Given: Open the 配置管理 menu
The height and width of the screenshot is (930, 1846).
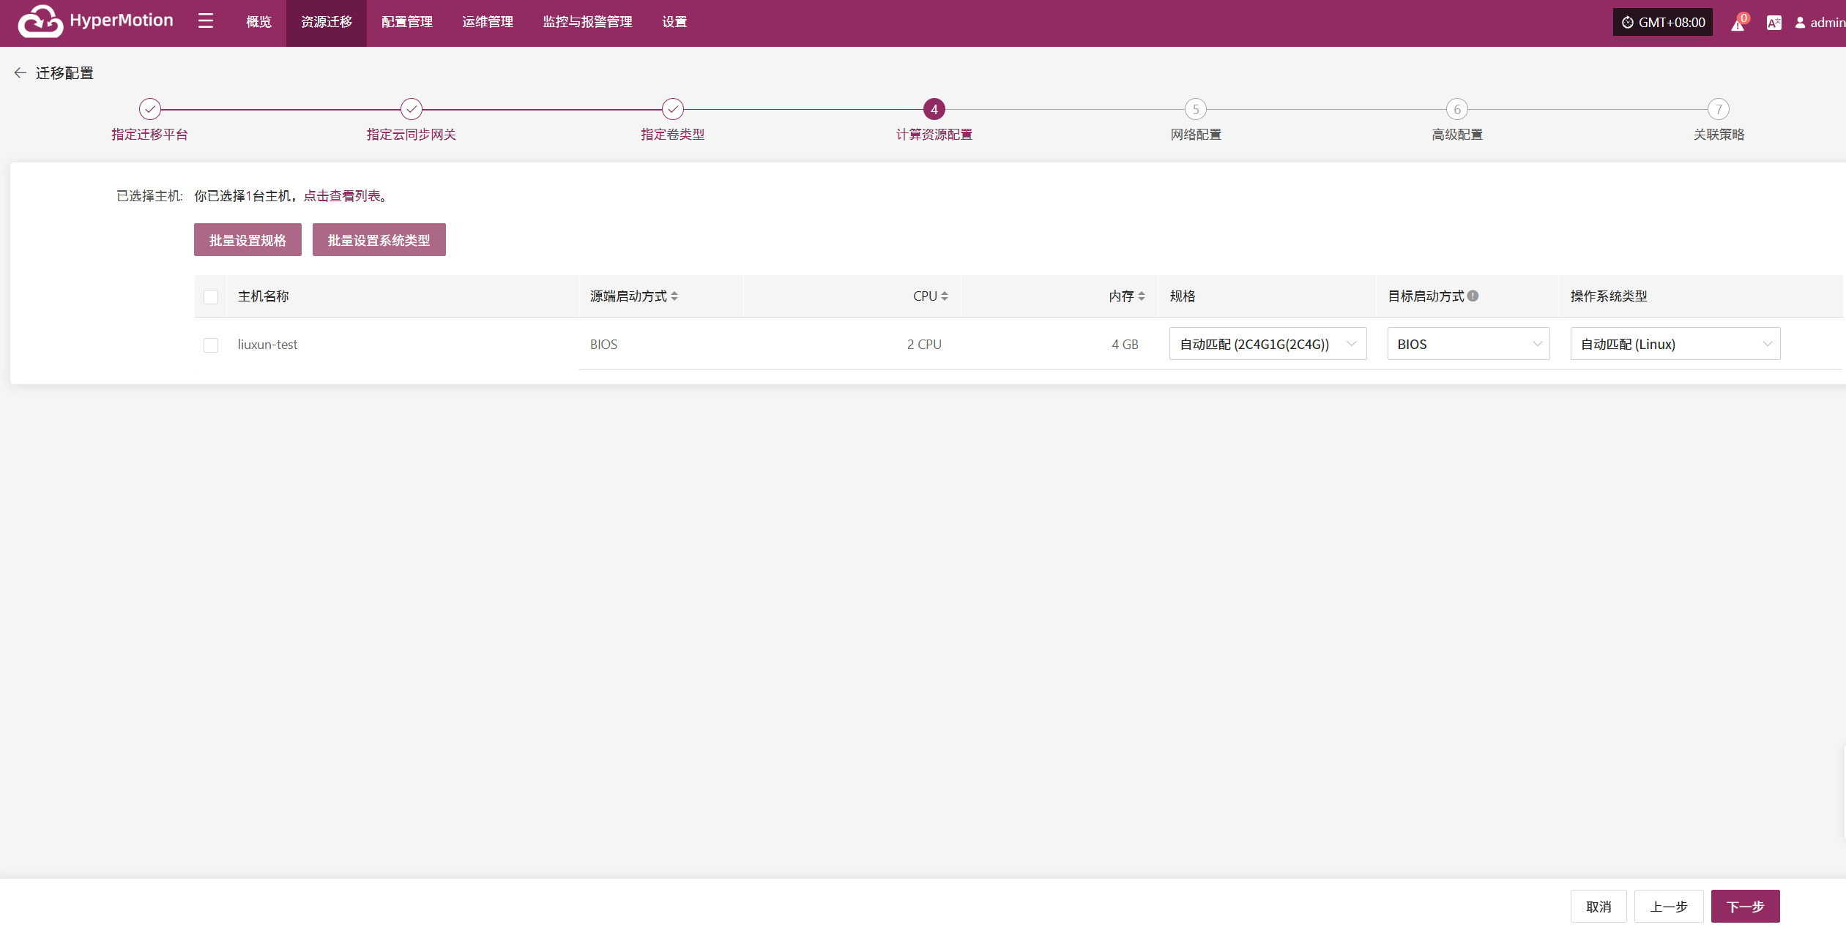Looking at the screenshot, I should [x=407, y=23].
